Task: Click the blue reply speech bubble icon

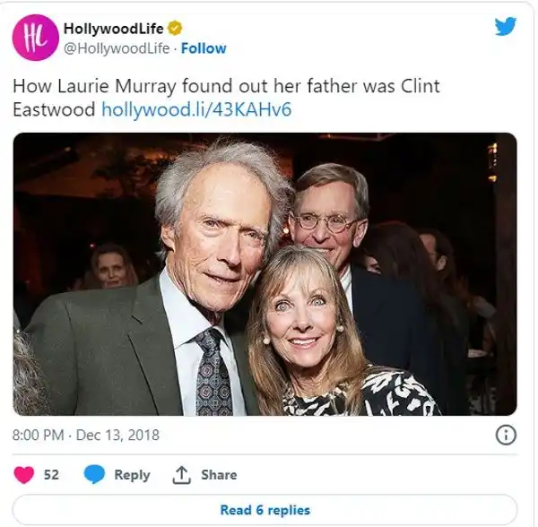Action: (94, 475)
